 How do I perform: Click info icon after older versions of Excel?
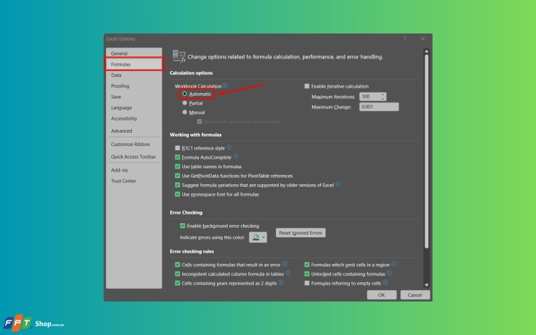coord(338,184)
